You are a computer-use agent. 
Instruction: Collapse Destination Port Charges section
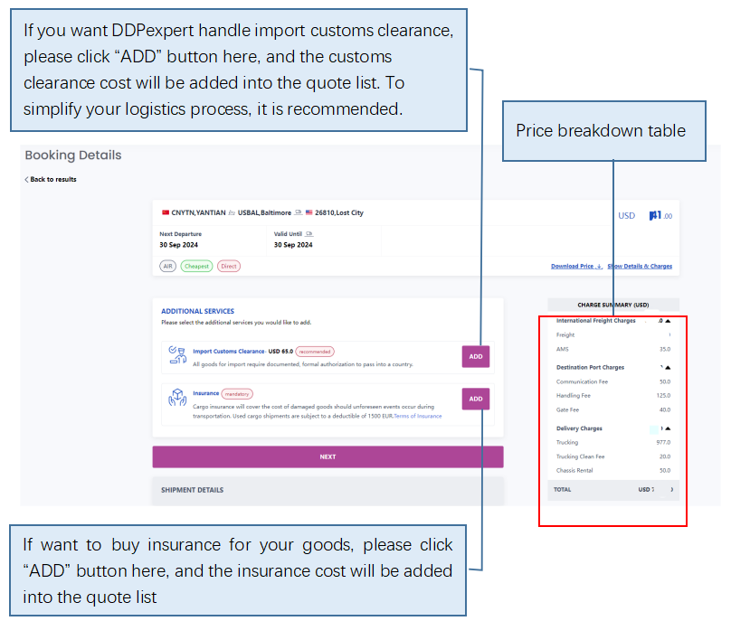coord(668,368)
